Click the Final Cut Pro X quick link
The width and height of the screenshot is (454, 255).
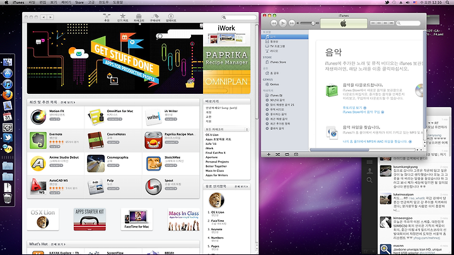pos(216,152)
